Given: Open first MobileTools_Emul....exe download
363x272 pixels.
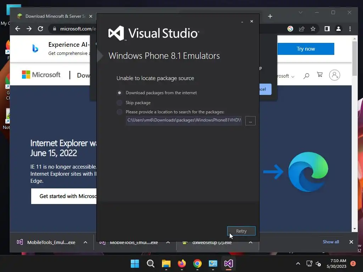Looking at the screenshot, I should (x=46, y=242).
